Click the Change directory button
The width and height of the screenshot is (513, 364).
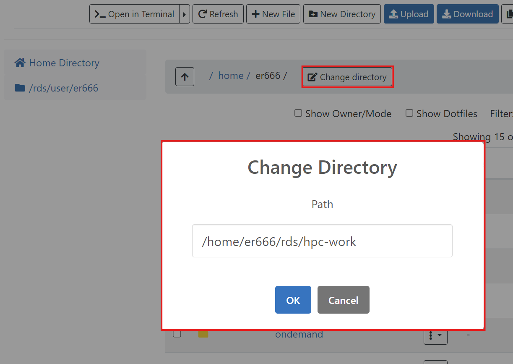347,77
